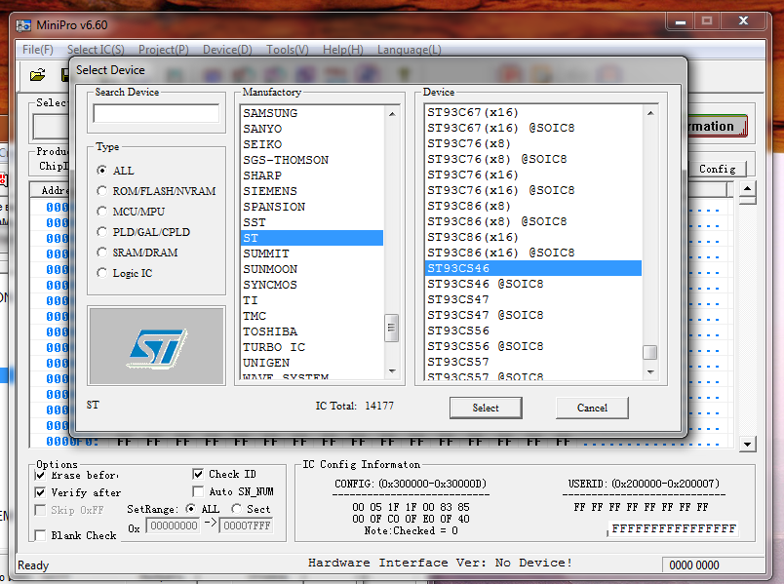The width and height of the screenshot is (784, 584).
Task: Select SAMSUNG in Manufactory list
Action: click(312, 113)
